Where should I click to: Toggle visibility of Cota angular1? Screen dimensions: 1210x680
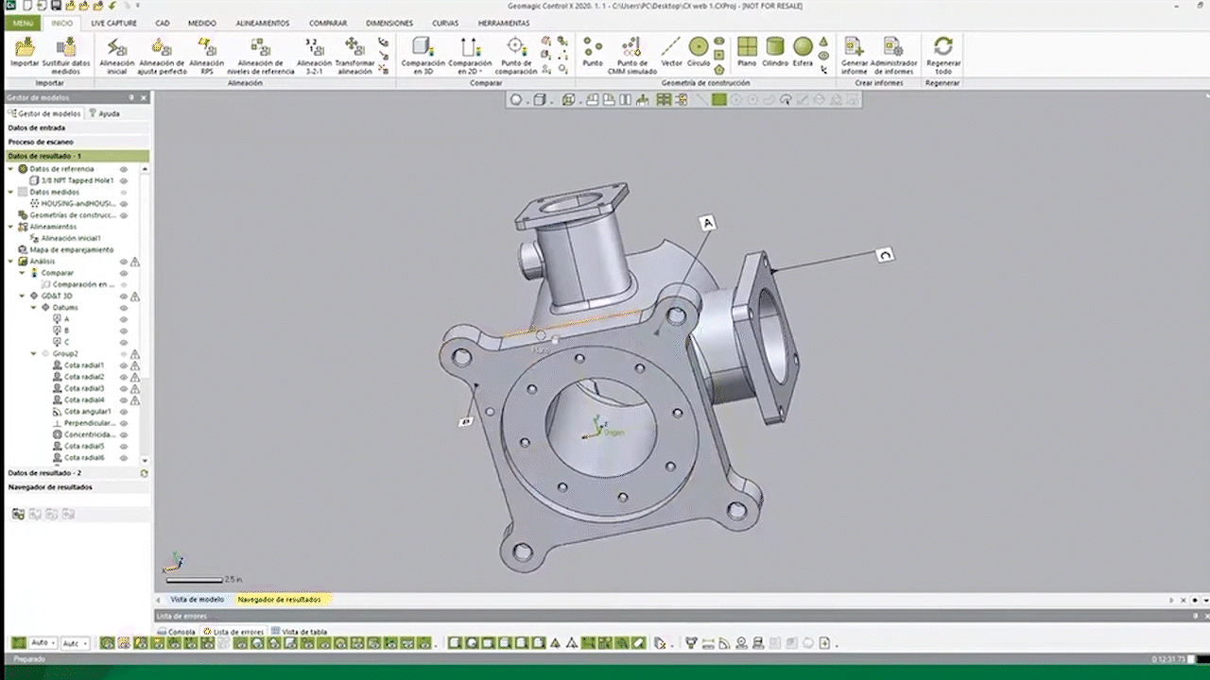(x=123, y=412)
